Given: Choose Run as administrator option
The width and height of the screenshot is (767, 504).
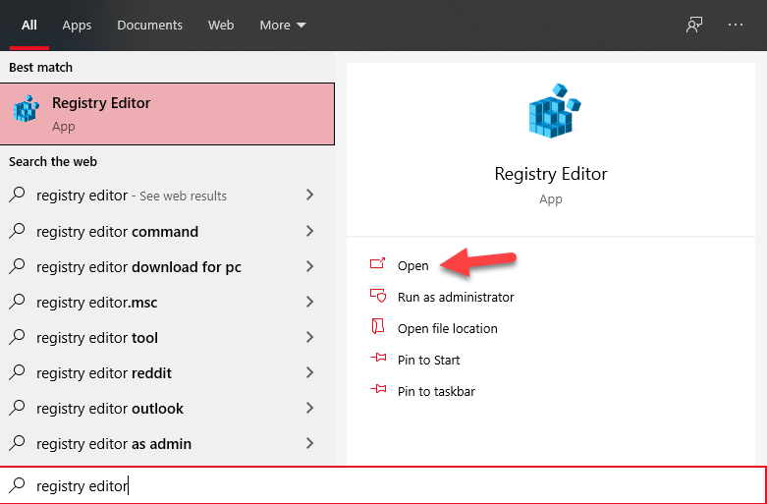Looking at the screenshot, I should tap(456, 297).
